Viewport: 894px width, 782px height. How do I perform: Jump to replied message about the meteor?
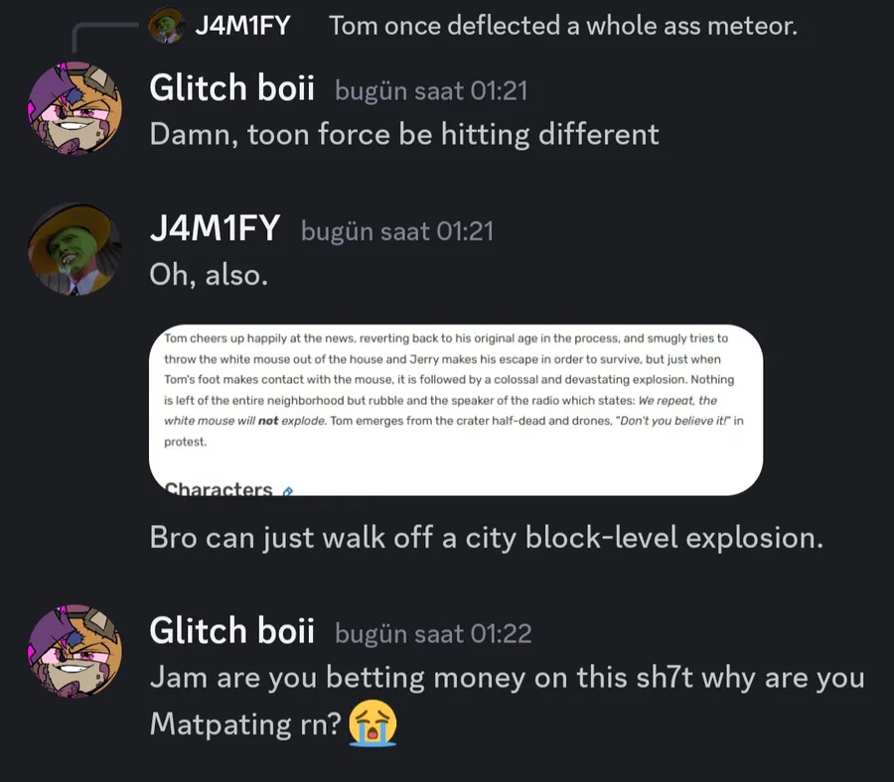[563, 26]
